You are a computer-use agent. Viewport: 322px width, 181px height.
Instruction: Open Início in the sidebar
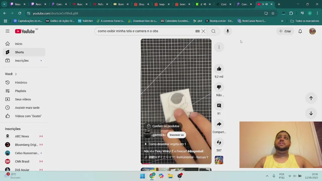(24, 44)
